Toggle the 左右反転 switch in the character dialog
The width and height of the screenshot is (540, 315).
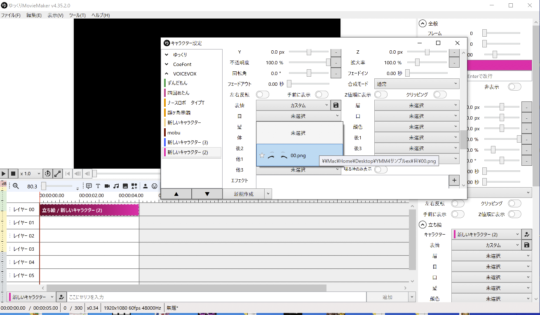(x=263, y=95)
